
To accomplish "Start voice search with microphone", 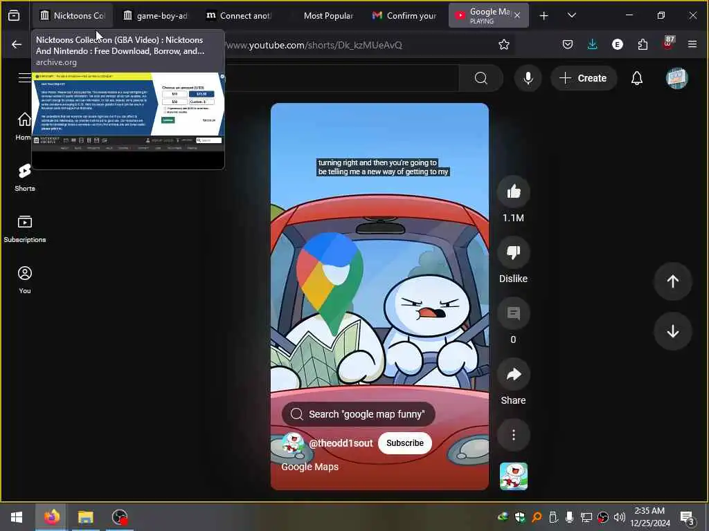I will point(528,78).
